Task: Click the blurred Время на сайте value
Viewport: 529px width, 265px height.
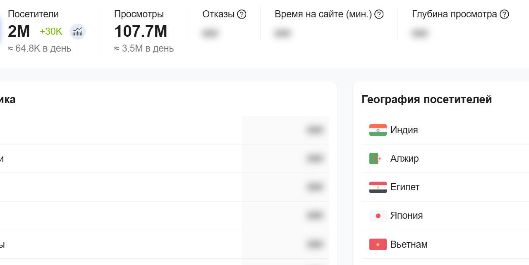Action: coord(282,33)
